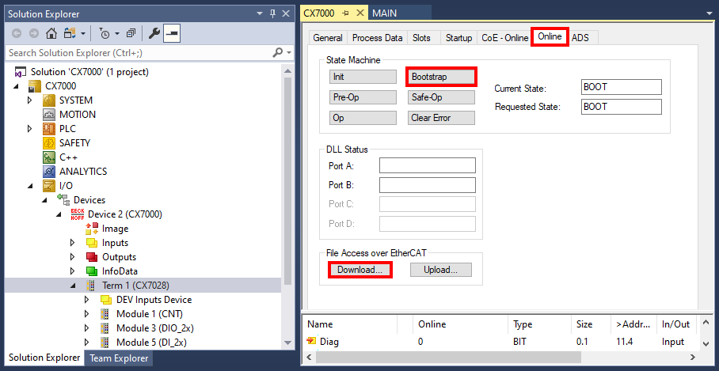This screenshot has height=371, width=719.
Task: Open the CoE - Online tab
Action: [x=505, y=38]
